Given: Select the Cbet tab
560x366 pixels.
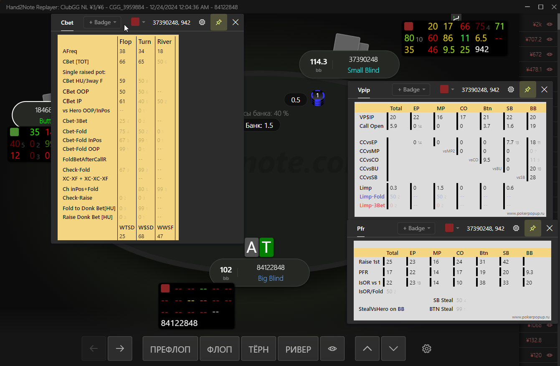Looking at the screenshot, I should 67,23.
